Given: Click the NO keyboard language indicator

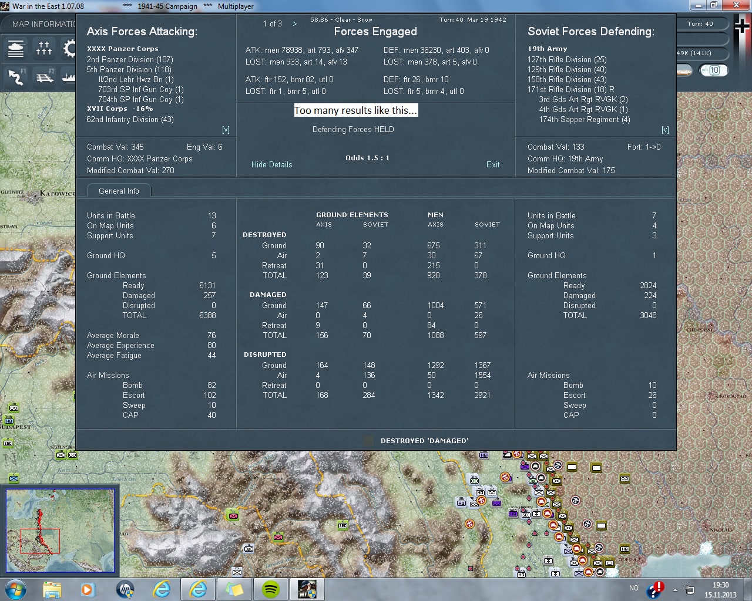Looking at the screenshot, I should 634,588.
